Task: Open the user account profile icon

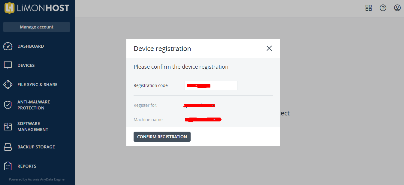Action: pos(397,8)
